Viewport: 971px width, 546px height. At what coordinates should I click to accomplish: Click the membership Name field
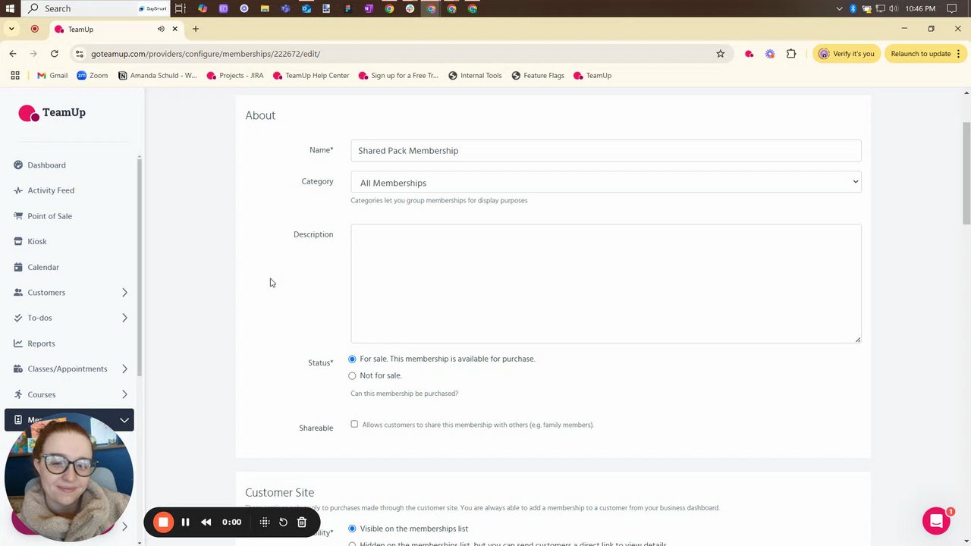[605, 150]
